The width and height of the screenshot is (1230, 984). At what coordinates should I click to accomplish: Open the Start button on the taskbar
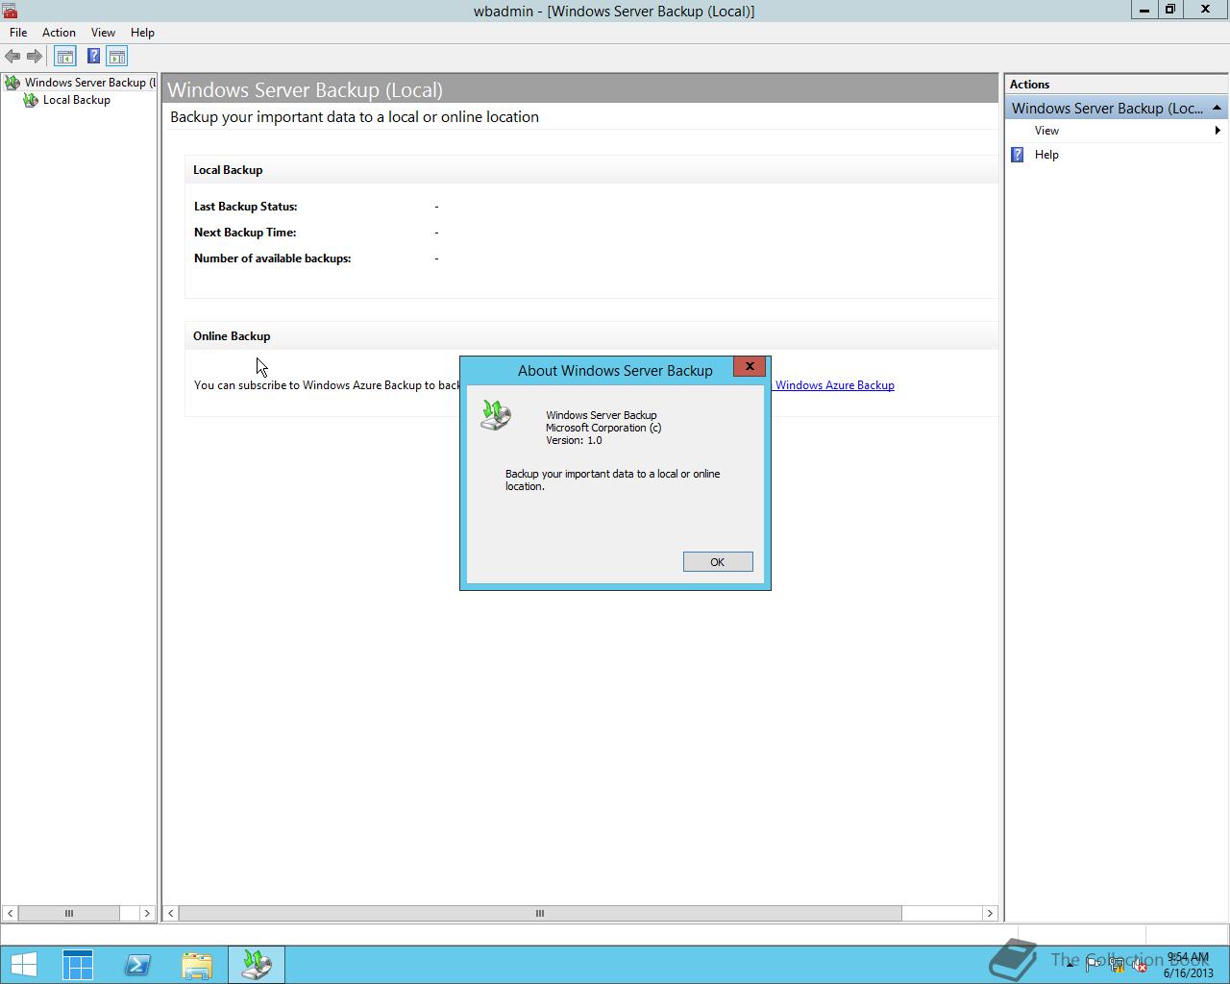23,965
